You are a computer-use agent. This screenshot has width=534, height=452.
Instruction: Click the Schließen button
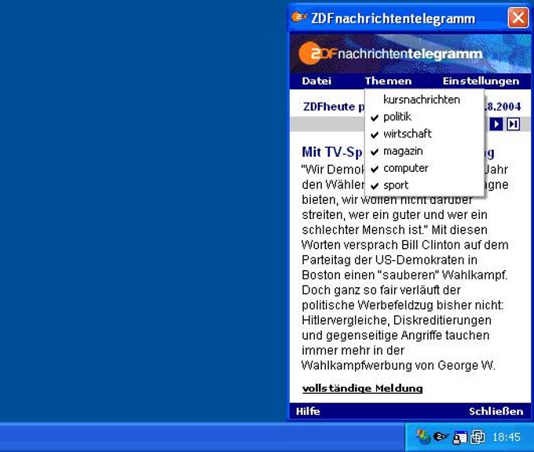click(x=496, y=411)
